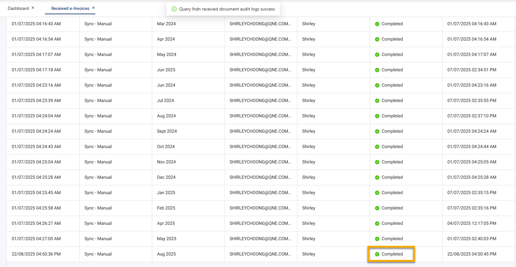Viewport: 516px width, 267px height.
Task: Click the 01/07/2025 04:24:43 AM timestamp
Action: point(36,146)
